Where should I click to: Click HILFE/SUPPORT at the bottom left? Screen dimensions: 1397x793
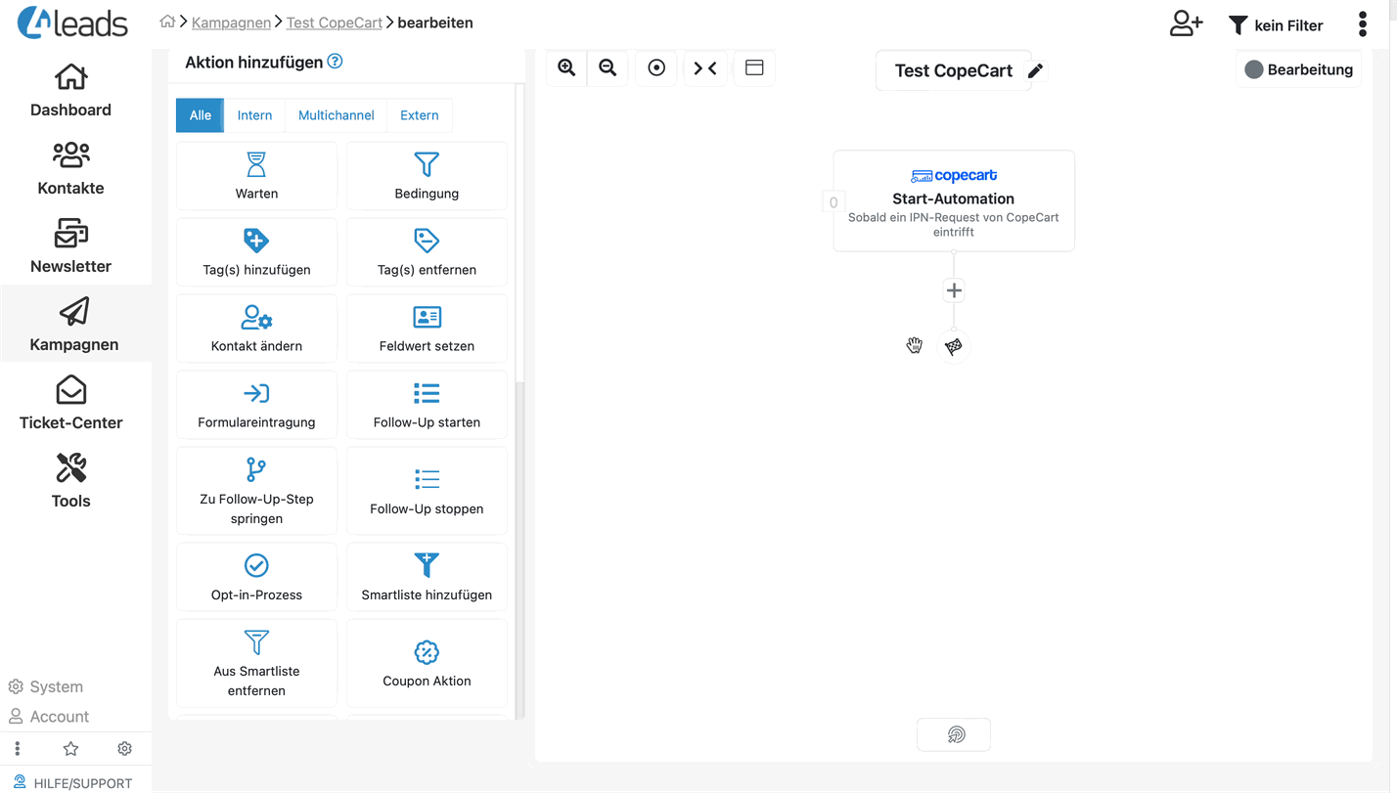click(x=82, y=782)
